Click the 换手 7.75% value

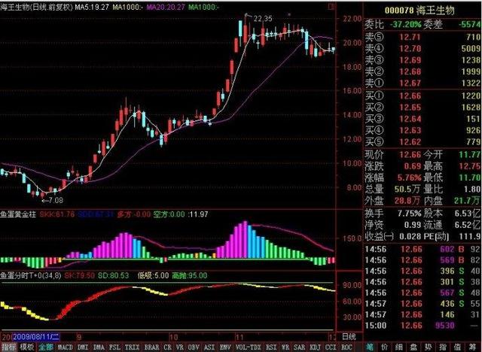click(x=409, y=214)
